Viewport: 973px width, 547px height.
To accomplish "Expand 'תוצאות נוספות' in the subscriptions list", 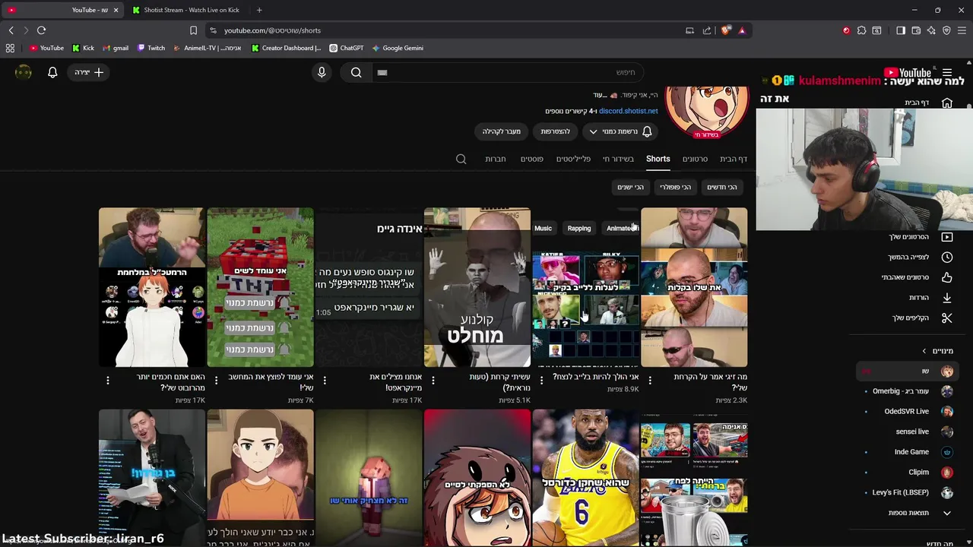I will pyautogui.click(x=920, y=513).
